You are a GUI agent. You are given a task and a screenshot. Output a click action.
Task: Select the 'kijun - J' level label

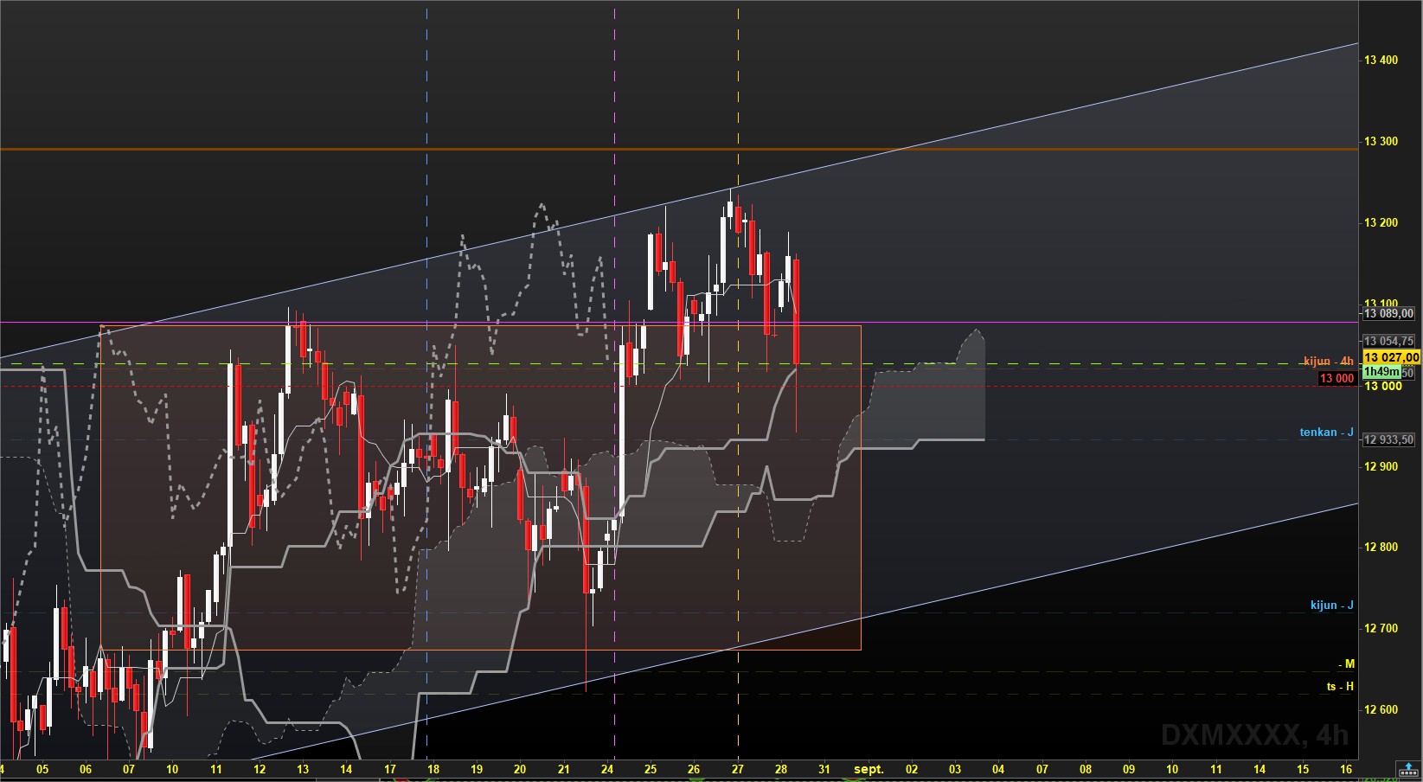click(x=1332, y=605)
